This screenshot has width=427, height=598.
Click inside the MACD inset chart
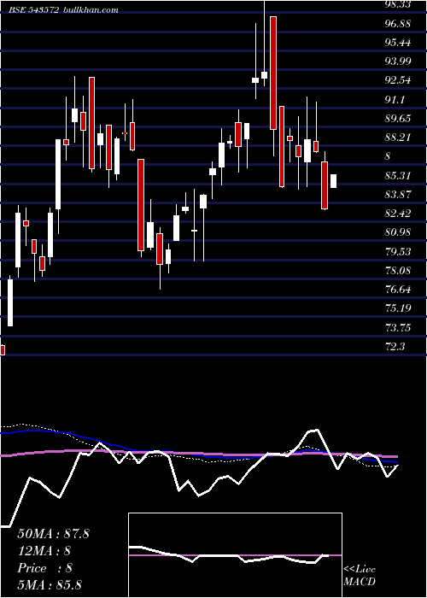coord(235,555)
